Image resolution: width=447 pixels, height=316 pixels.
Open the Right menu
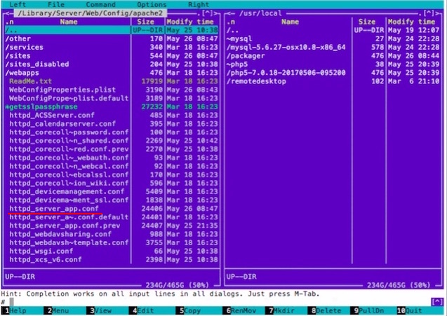199,4
